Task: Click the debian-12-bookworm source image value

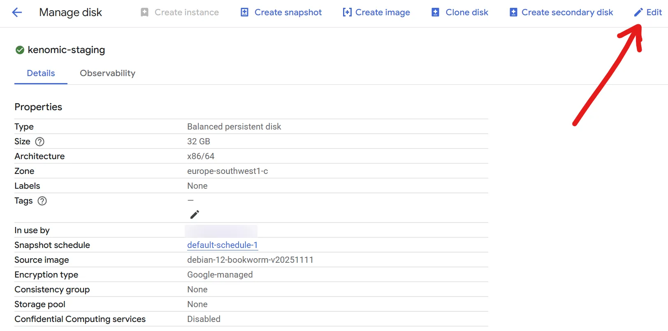Action: 250,260
